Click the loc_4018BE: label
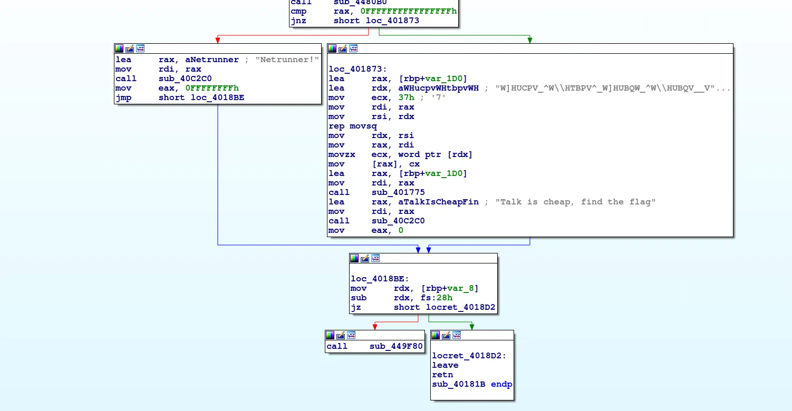This screenshot has height=411, width=792. tap(380, 279)
